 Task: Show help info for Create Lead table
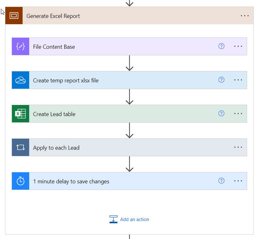221,114
